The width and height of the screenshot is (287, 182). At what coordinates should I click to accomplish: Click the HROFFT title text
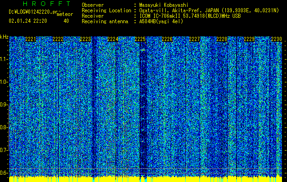tap(47, 4)
